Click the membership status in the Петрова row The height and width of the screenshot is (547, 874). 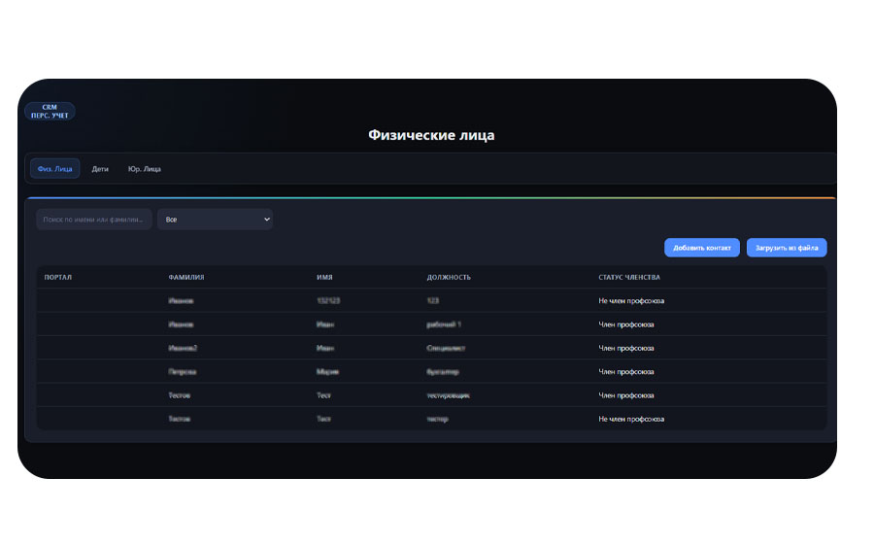click(x=626, y=372)
